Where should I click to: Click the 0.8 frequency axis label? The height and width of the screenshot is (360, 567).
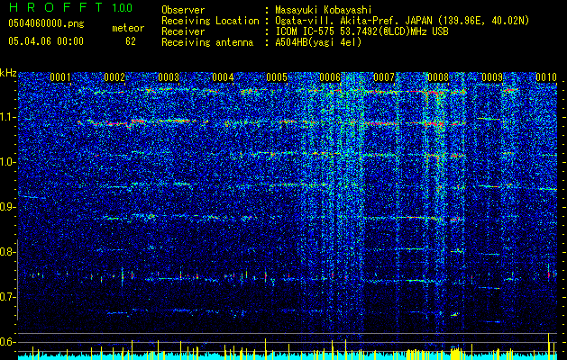point(7,252)
